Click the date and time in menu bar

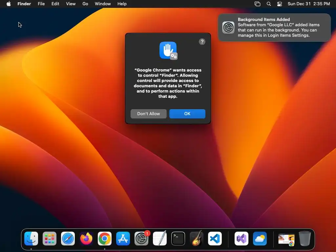point(309,4)
